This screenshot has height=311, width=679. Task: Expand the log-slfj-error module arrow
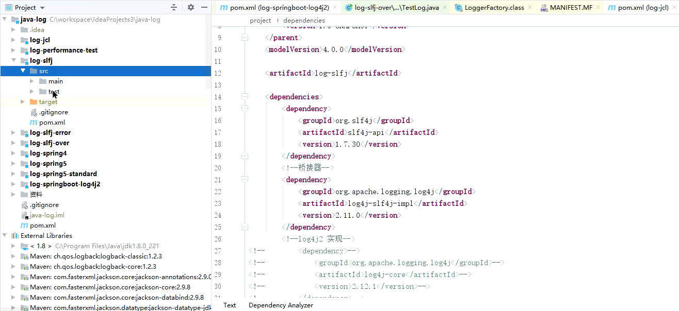click(14, 133)
